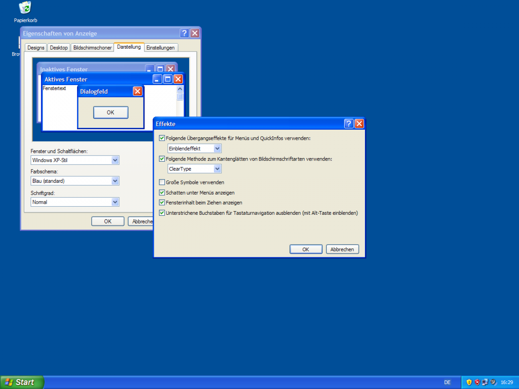The image size is (519, 389).
Task: Click the help button in Eigenschaften von Anzeige
Action: pos(184,33)
